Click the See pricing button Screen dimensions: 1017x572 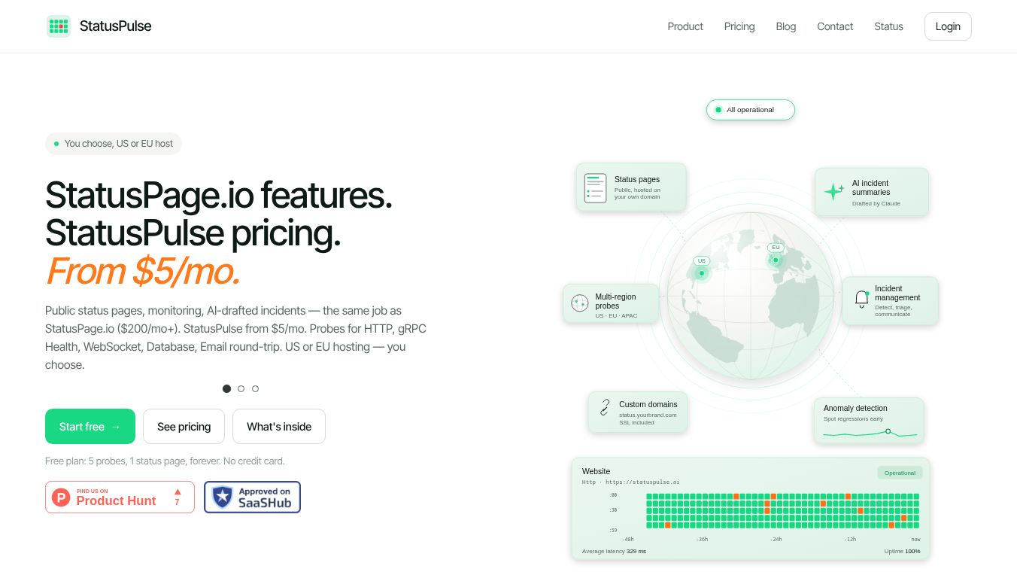tap(184, 427)
